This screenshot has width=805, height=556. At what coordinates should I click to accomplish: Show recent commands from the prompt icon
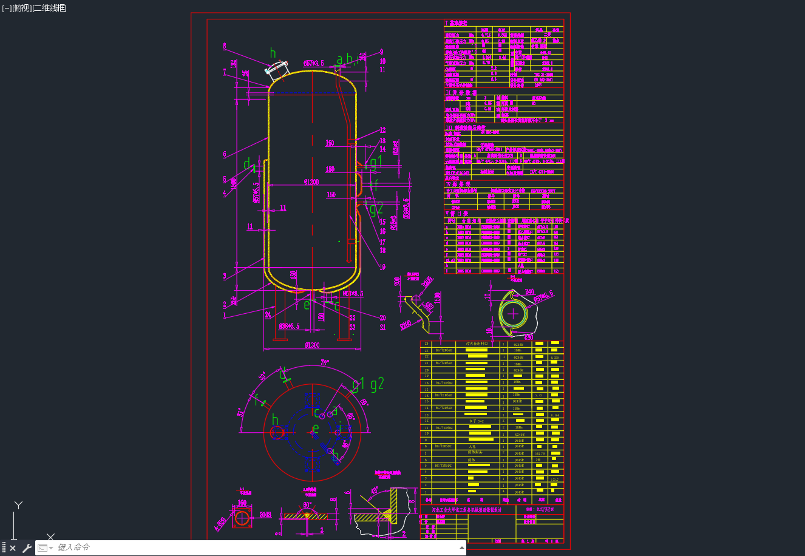click(46, 548)
